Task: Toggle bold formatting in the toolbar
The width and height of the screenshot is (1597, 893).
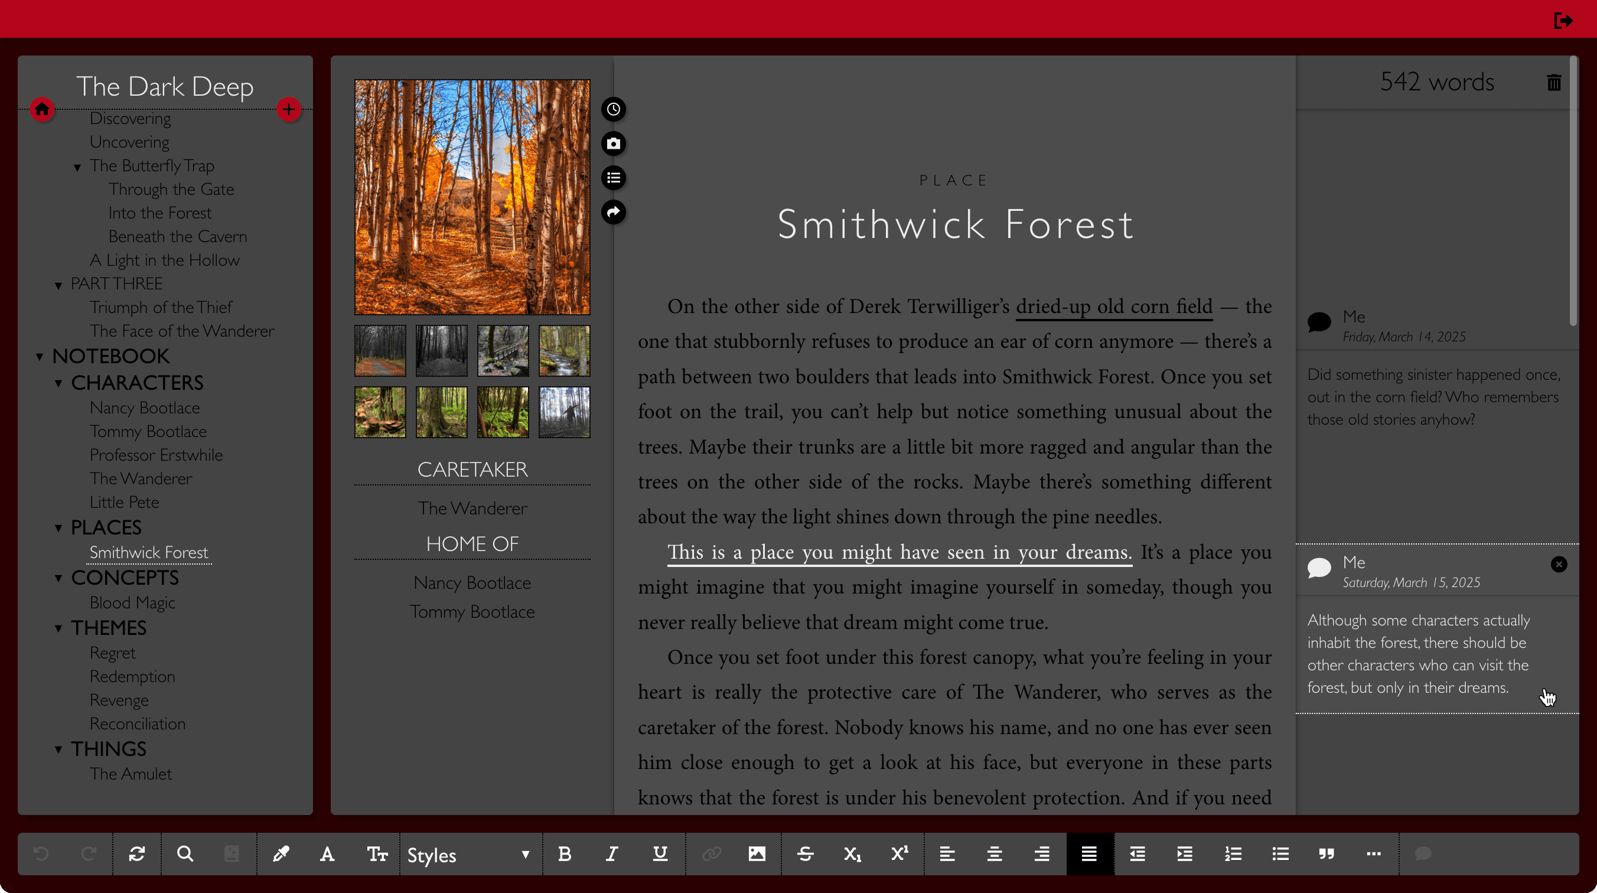Action: pyautogui.click(x=563, y=854)
